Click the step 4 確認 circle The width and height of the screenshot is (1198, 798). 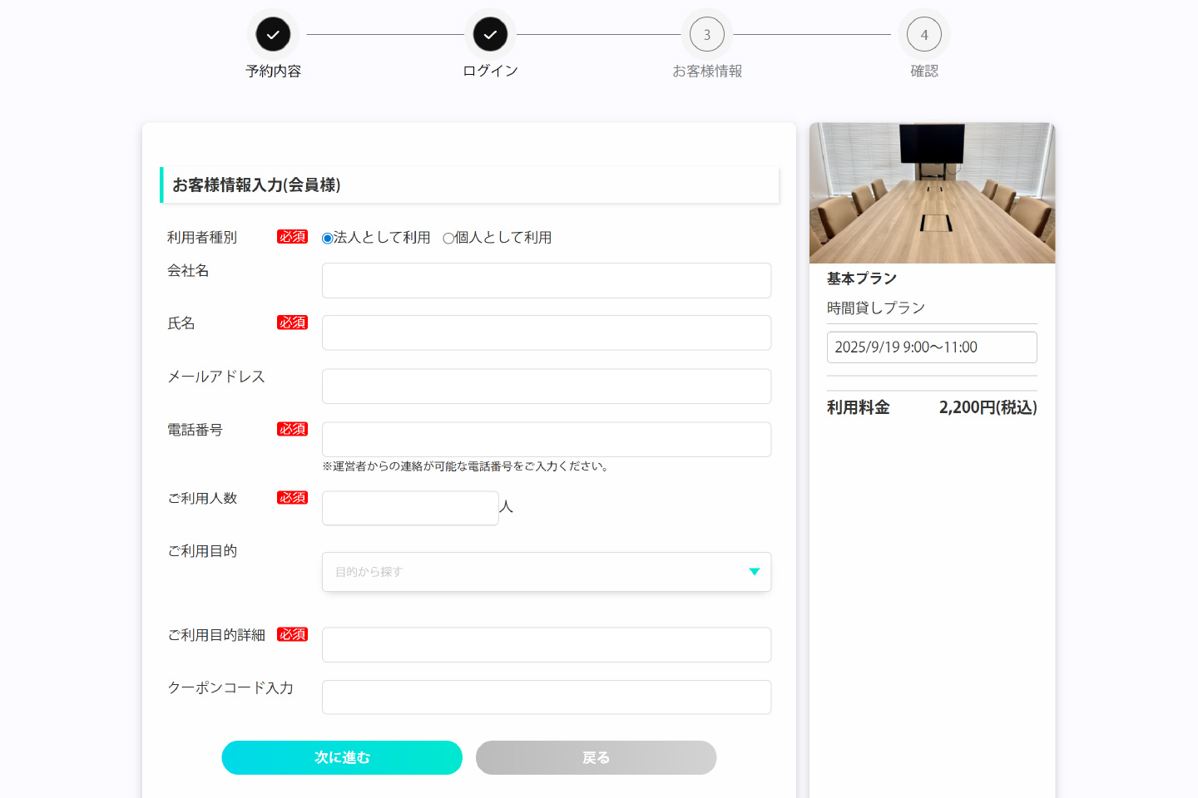coord(923,35)
